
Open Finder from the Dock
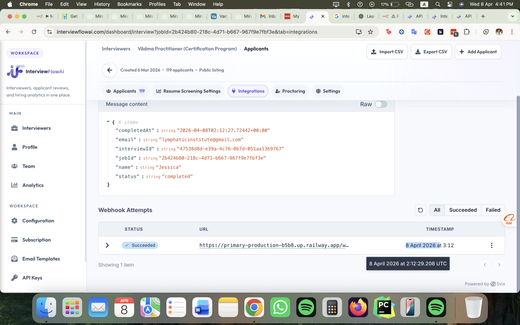click(x=46, y=307)
